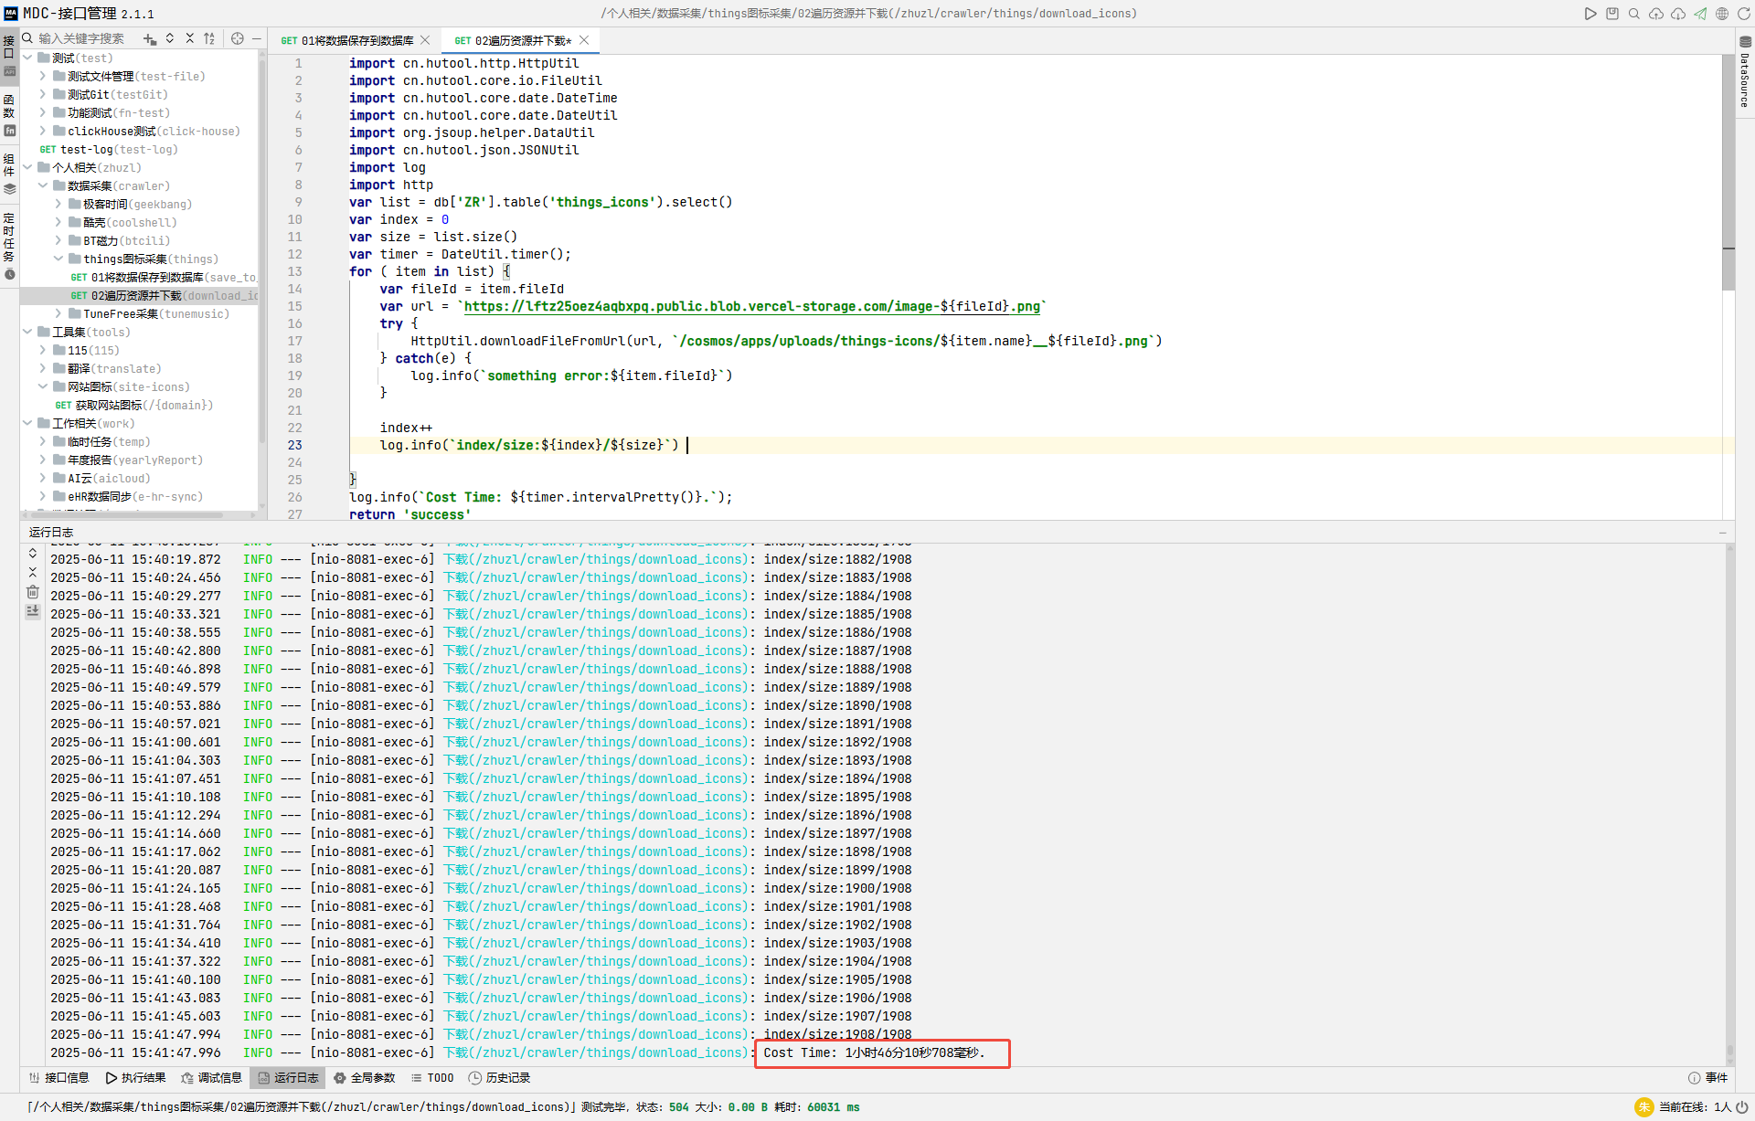1755x1121 pixels.
Task: Open the 接口信息 bottom tab
Action: (58, 1078)
